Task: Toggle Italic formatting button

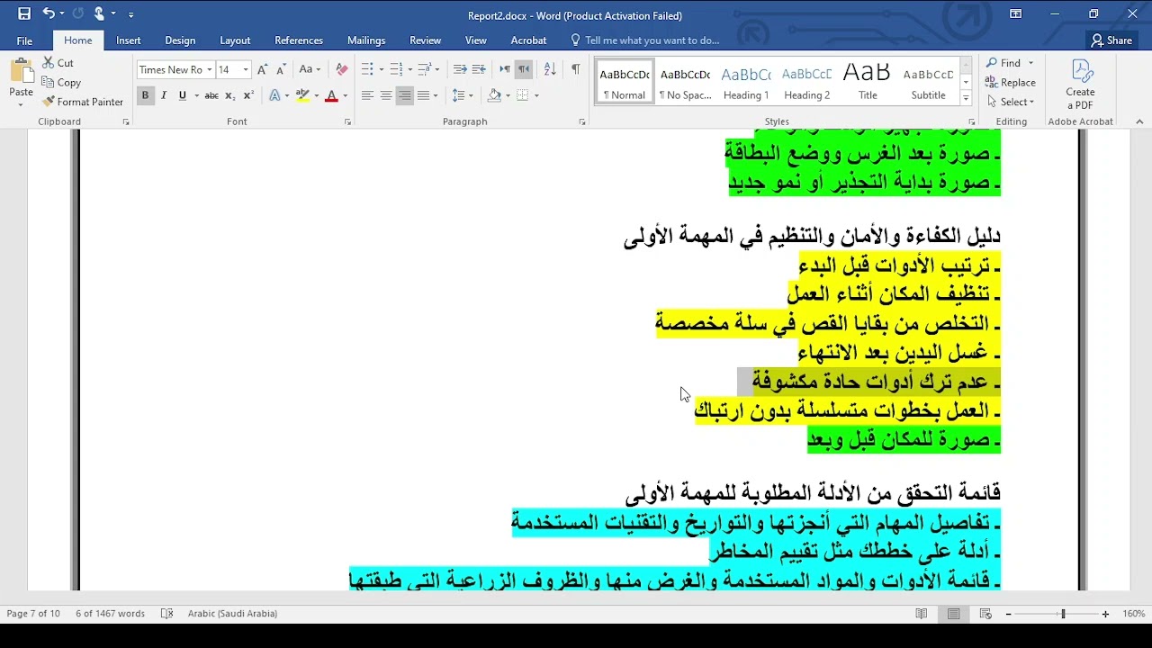Action: [x=164, y=95]
